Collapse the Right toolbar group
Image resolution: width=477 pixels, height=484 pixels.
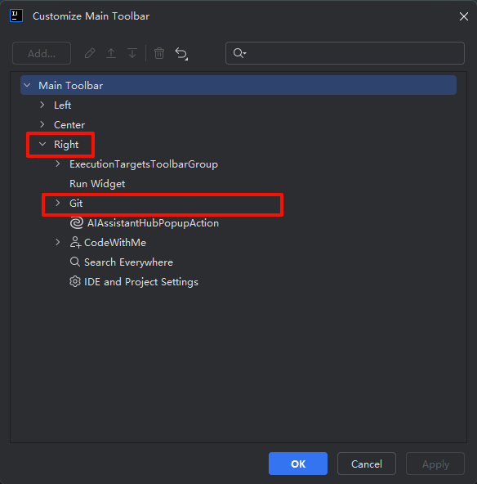pyautogui.click(x=42, y=144)
